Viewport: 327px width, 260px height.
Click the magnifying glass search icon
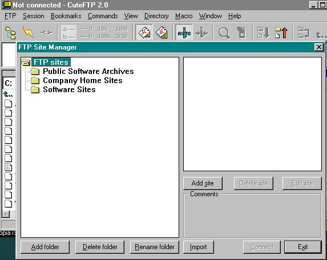pyautogui.click(x=224, y=33)
